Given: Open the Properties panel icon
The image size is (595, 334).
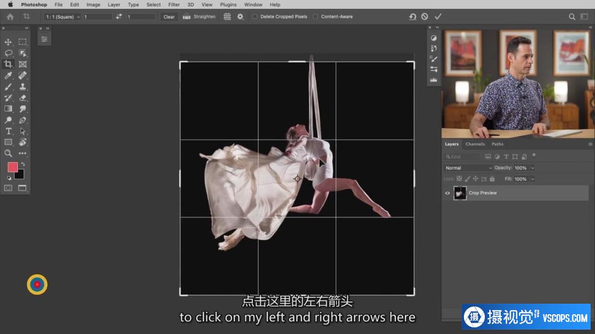Looking at the screenshot, I should (45, 39).
